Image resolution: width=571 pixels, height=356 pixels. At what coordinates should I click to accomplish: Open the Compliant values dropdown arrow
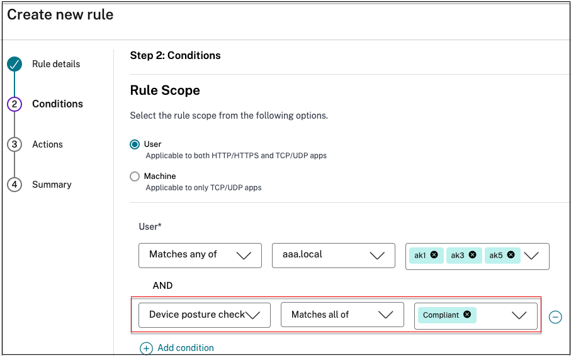pyautogui.click(x=519, y=315)
